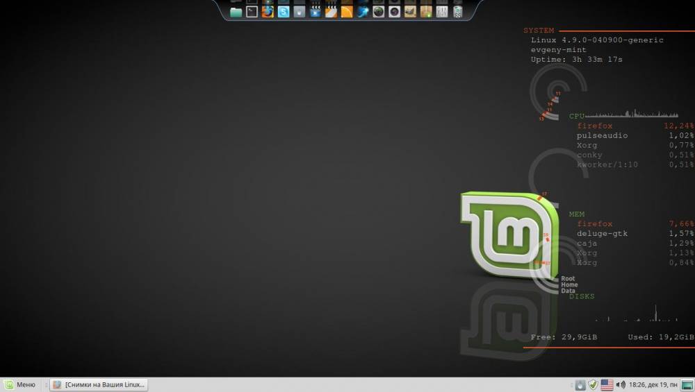The image size is (695, 392).
Task: Launch the blue arrow app in dock
Action: (x=363, y=12)
